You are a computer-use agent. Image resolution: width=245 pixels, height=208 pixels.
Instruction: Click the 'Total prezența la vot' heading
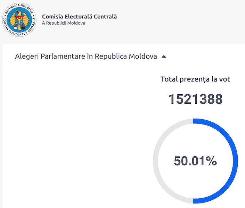click(x=195, y=79)
